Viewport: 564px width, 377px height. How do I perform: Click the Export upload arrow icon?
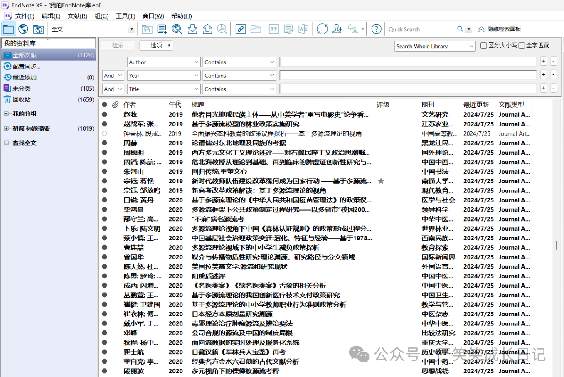[x=207, y=29]
